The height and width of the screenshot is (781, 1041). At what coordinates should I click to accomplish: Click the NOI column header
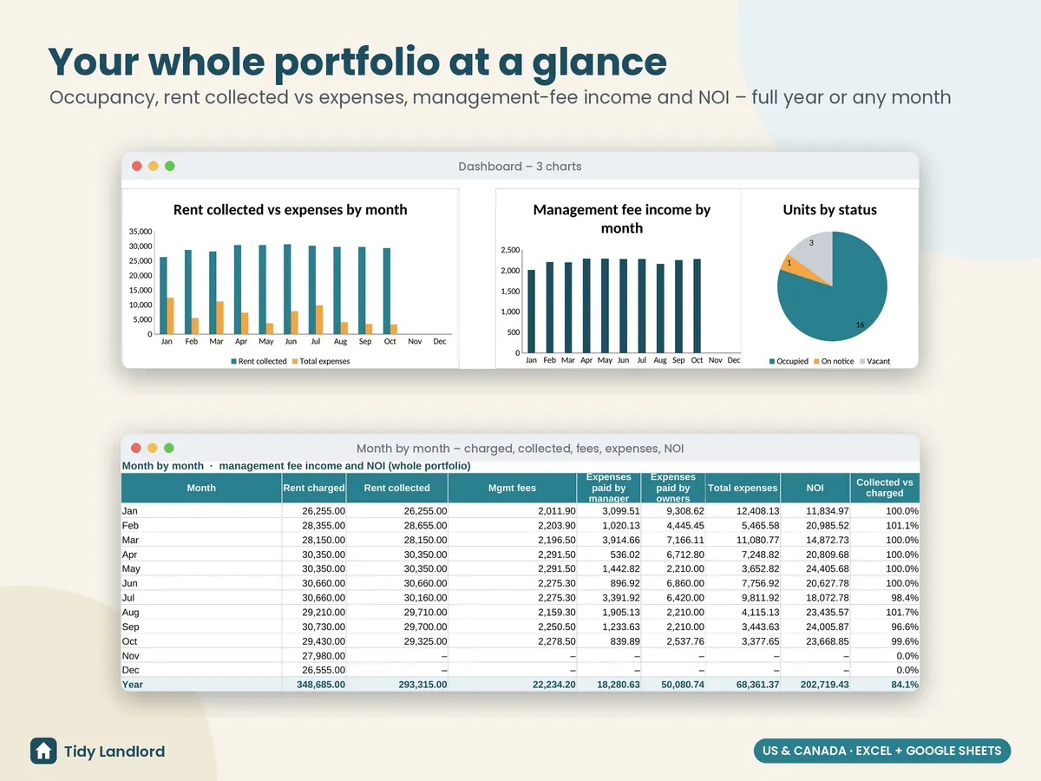pyautogui.click(x=815, y=488)
